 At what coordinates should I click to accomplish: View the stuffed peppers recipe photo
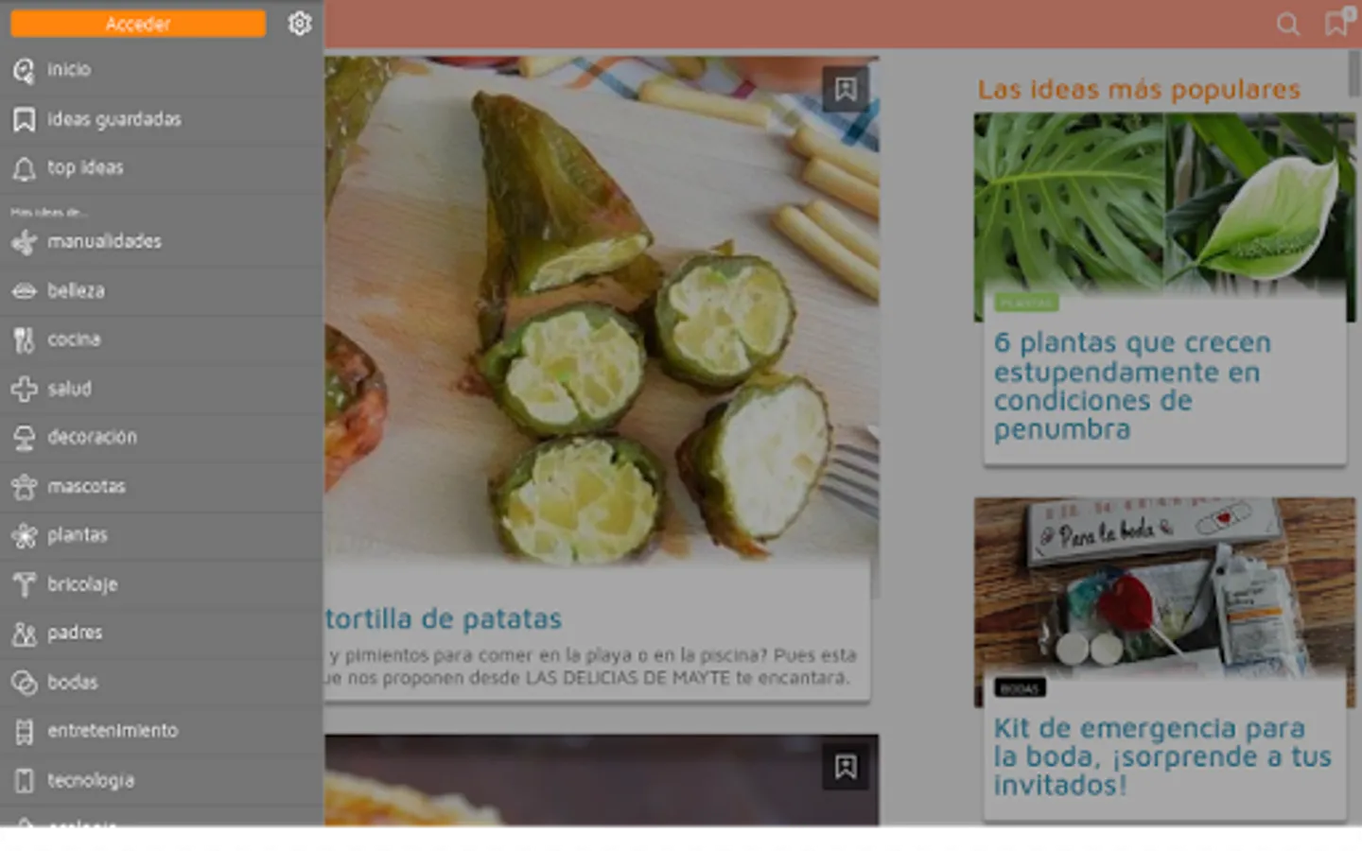[602, 312]
